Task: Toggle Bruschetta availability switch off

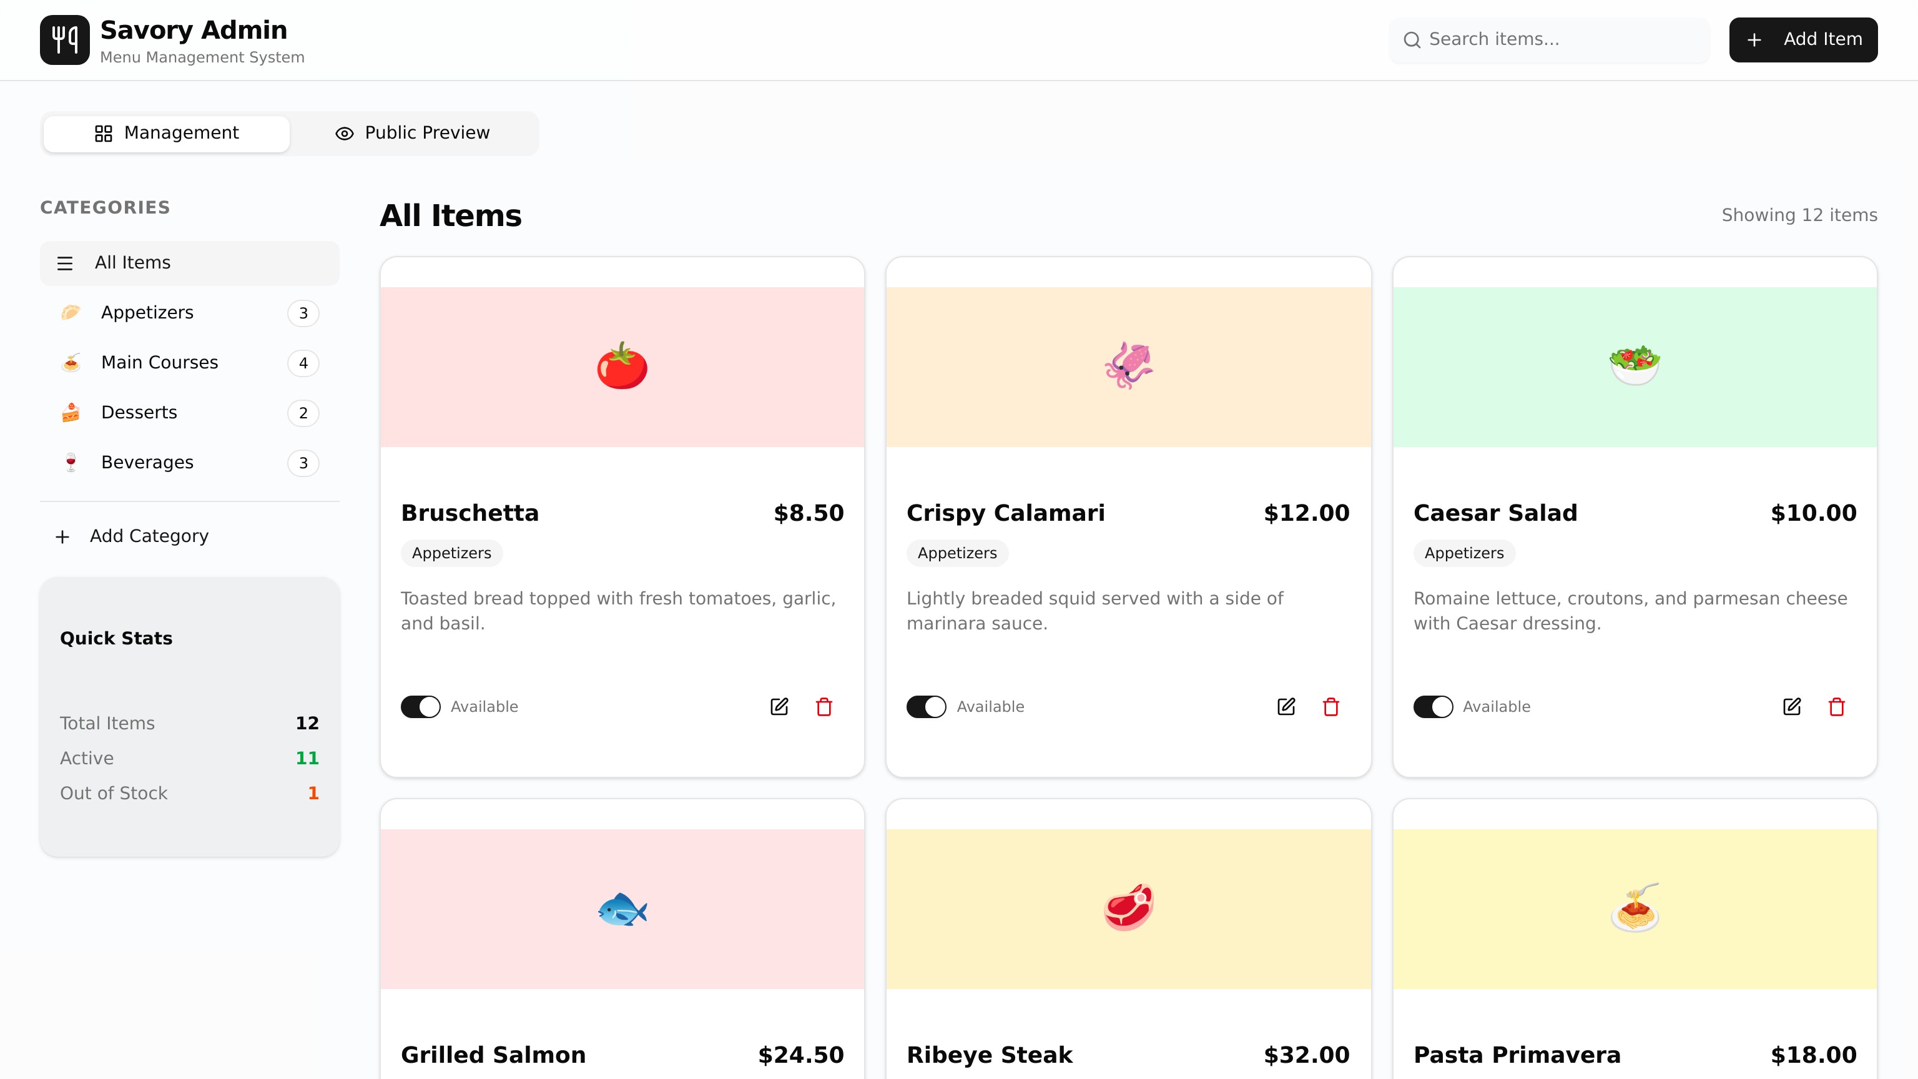Action: click(421, 706)
